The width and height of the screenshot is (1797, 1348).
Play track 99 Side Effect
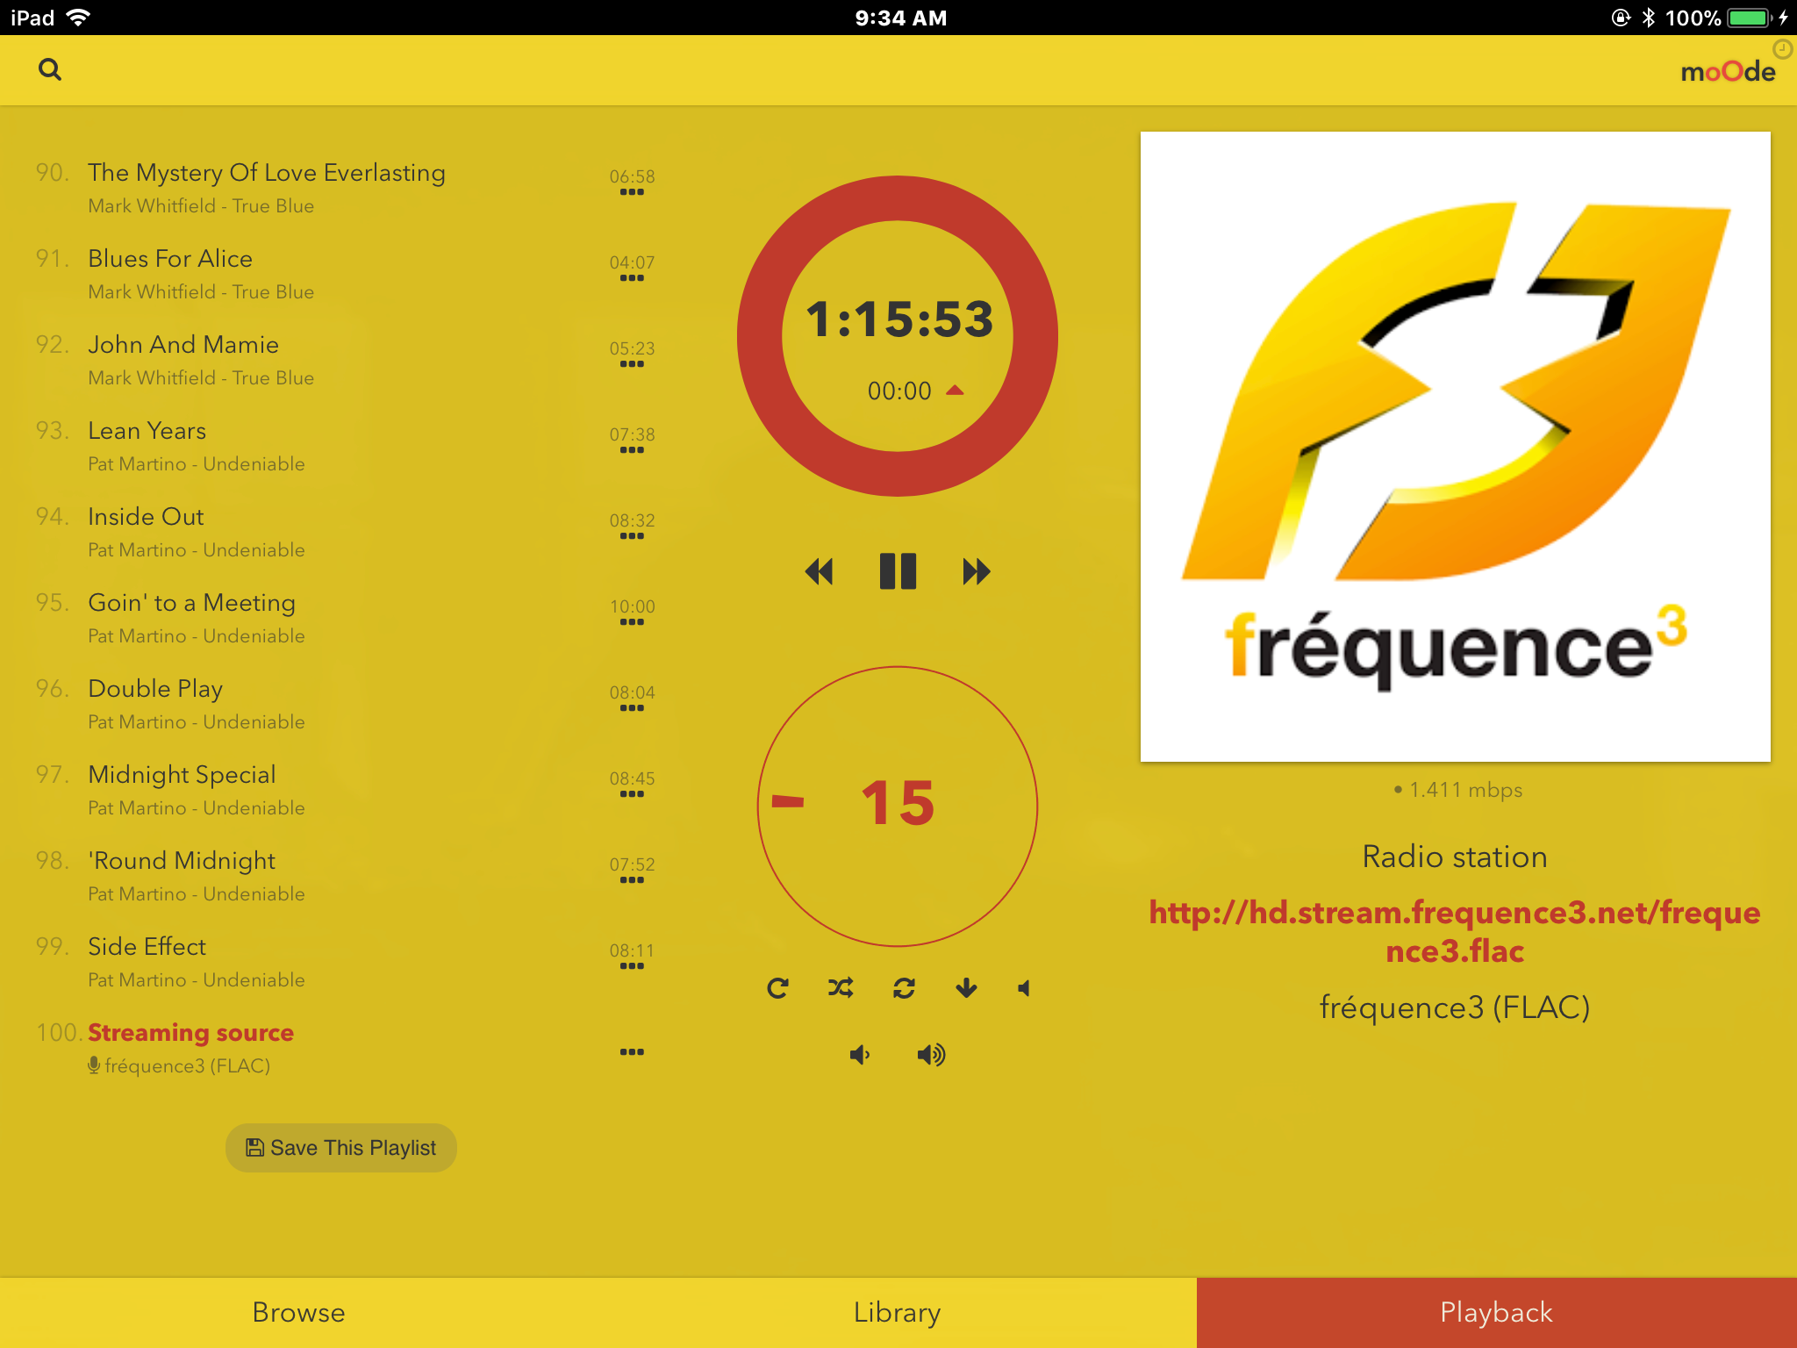pyautogui.click(x=147, y=947)
